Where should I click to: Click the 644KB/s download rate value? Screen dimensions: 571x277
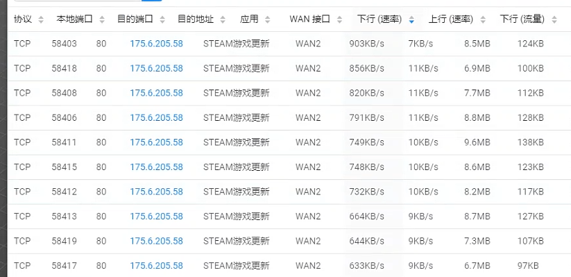pos(366,241)
